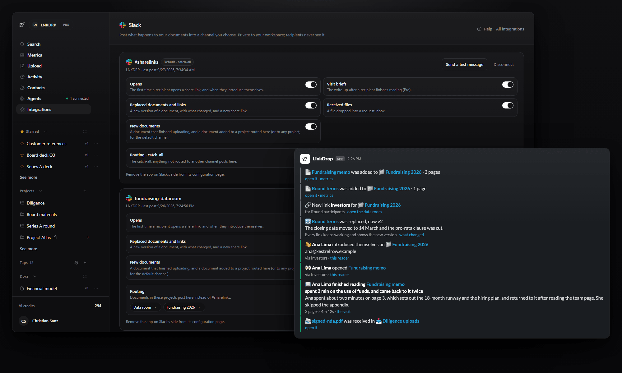Screen dimensions: 622x373
Task: Open tag settings gear icon
Action: click(x=76, y=263)
